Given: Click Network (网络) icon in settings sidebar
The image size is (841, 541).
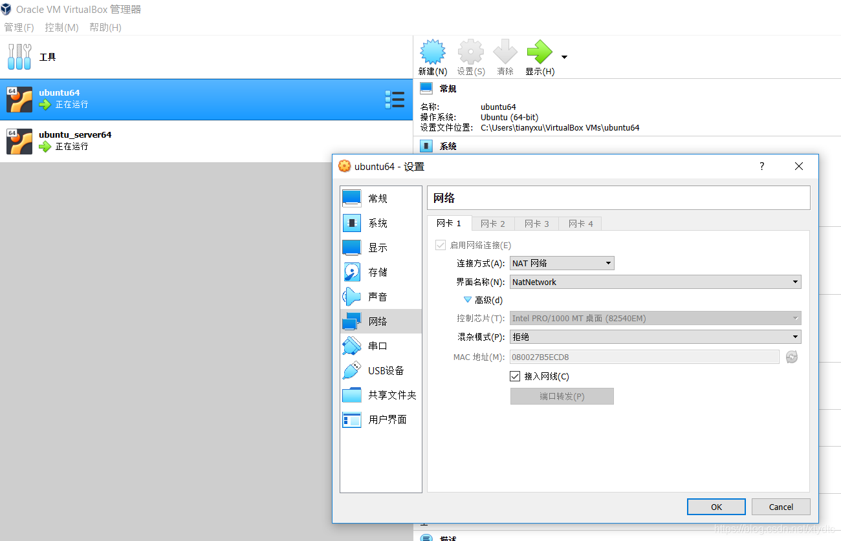Looking at the screenshot, I should (x=352, y=321).
